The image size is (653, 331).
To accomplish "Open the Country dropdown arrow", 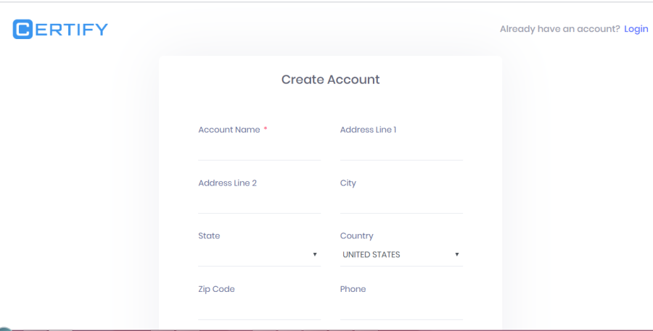I will (x=457, y=254).
